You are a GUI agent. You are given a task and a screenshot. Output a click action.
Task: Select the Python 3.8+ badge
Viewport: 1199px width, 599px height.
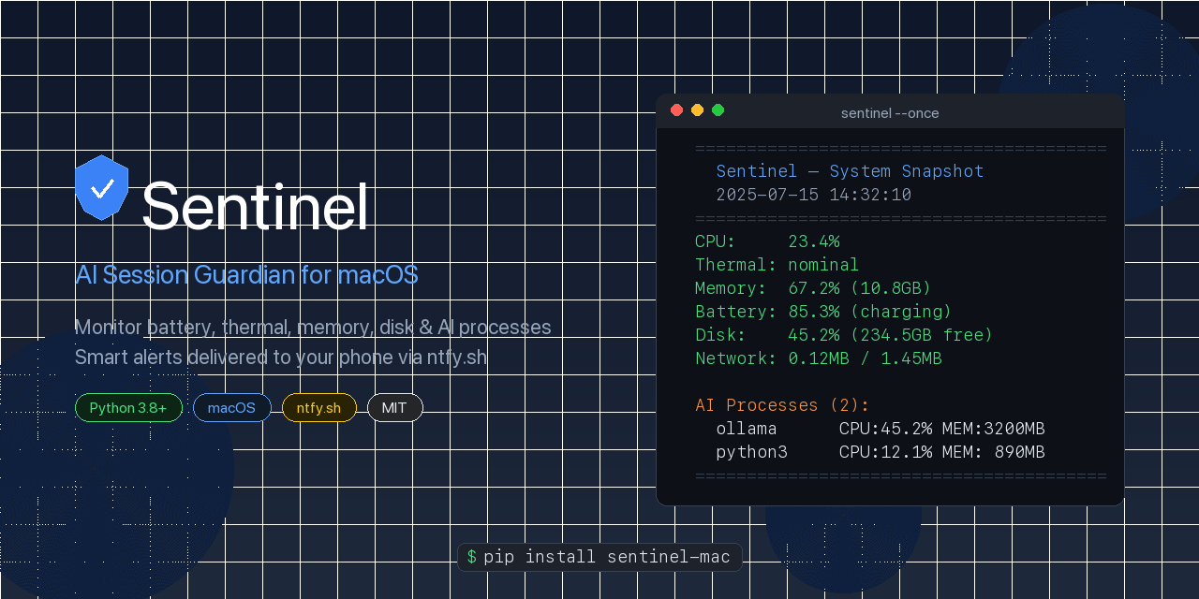point(128,408)
